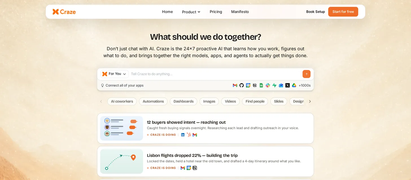Screen dimensions: 411x180
Task: Click the blue Outlook mail icon
Action: [x=281, y=85]
